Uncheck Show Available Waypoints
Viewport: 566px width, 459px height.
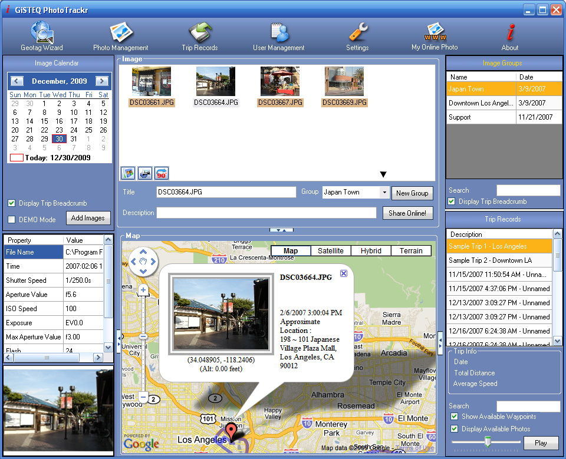point(455,417)
